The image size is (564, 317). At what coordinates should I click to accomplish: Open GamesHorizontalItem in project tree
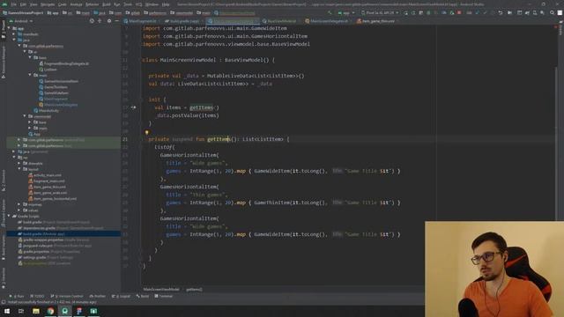(x=59, y=81)
